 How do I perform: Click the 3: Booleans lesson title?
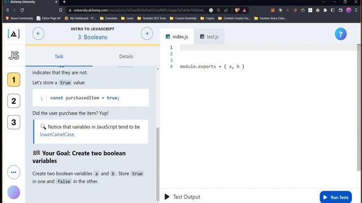(92, 37)
